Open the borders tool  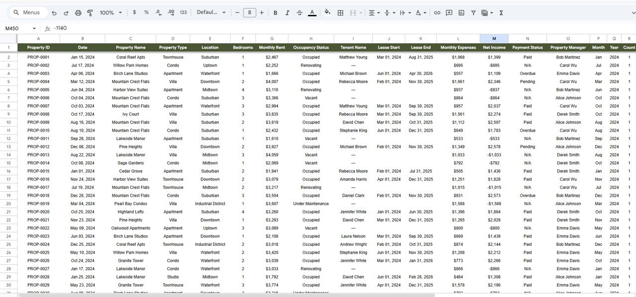pos(340,12)
